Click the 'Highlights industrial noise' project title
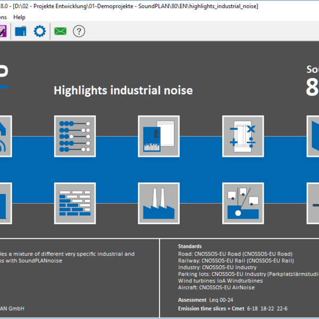This screenshot has width=319, height=319. (123, 90)
